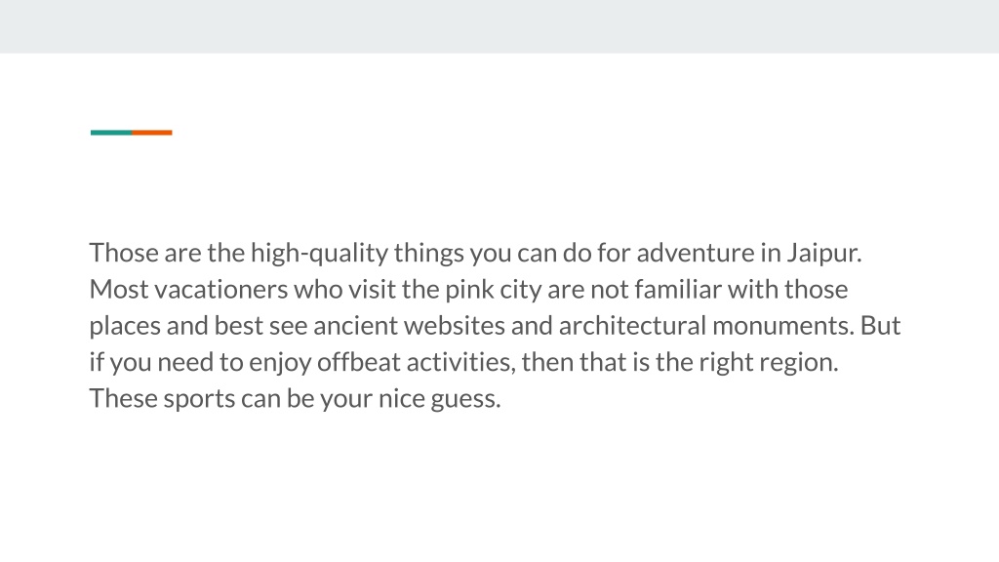Click the teal segment of the accent line
Screen dimensions: 999x562
tap(111, 133)
